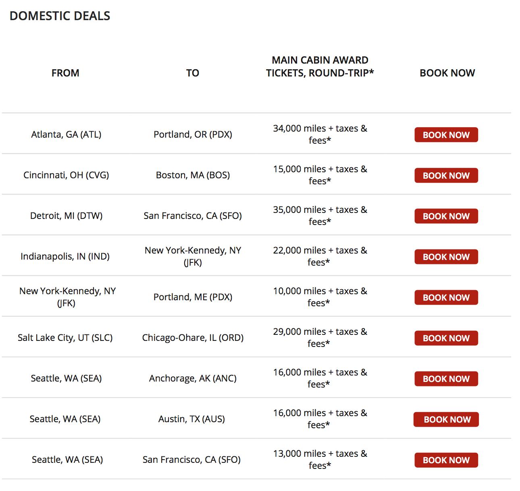Click the BOOK NOW column header

(447, 73)
